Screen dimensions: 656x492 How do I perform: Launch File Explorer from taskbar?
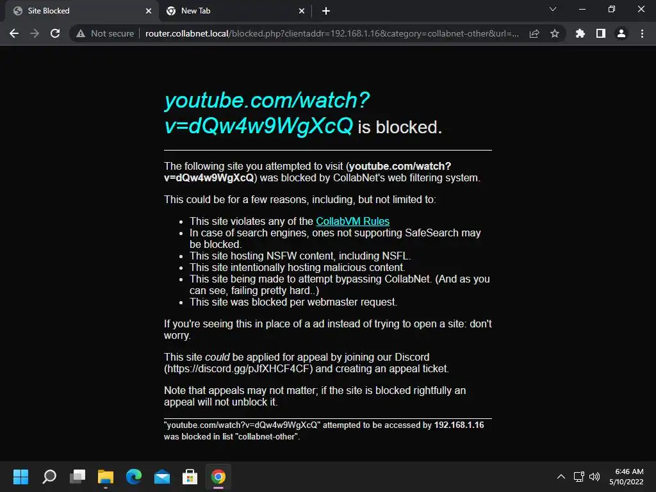106,477
